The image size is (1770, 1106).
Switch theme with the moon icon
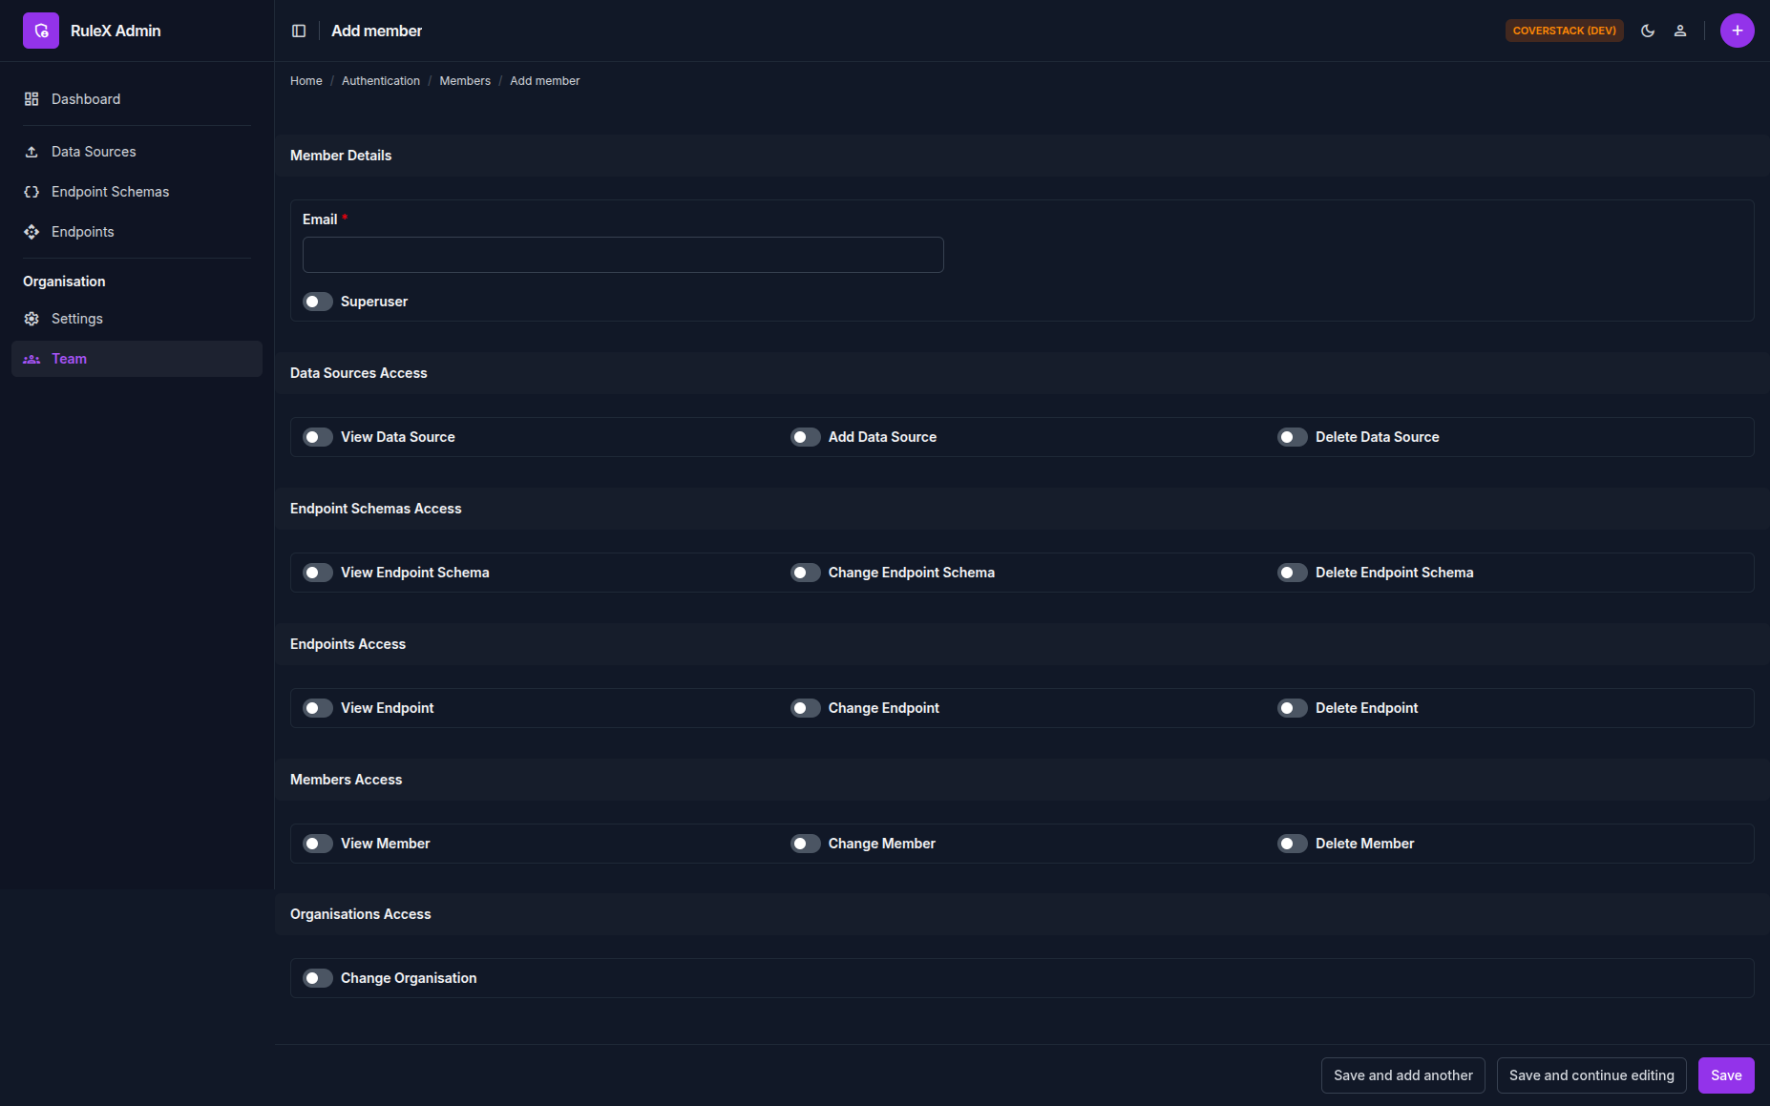(x=1648, y=31)
